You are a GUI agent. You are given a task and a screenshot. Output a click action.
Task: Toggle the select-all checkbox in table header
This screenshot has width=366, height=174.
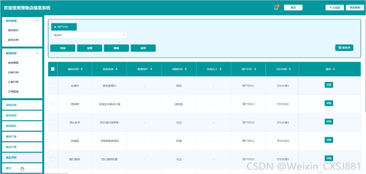click(x=53, y=69)
